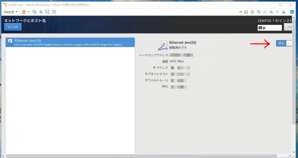Minimize the VMware Player window
The width and height of the screenshot is (298, 158).
pyautogui.click(x=270, y=5)
